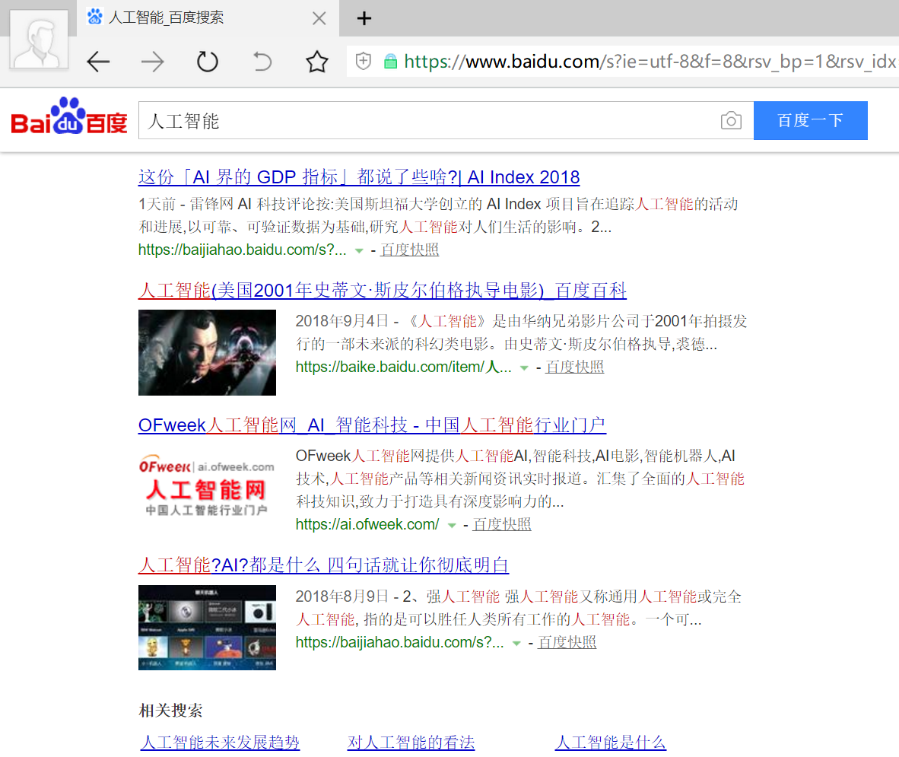899x757 pixels.
Task: Bookmark this page with the star icon
Action: point(316,62)
